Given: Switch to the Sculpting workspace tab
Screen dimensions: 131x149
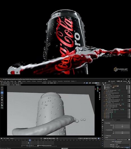Looking at the screenshot, I should pos(29,81).
